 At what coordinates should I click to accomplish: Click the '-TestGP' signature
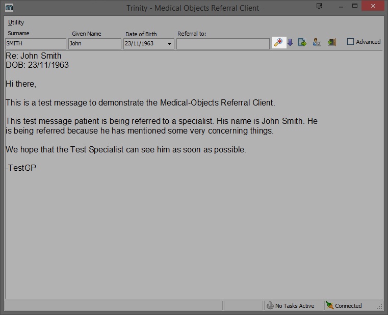[21, 168]
